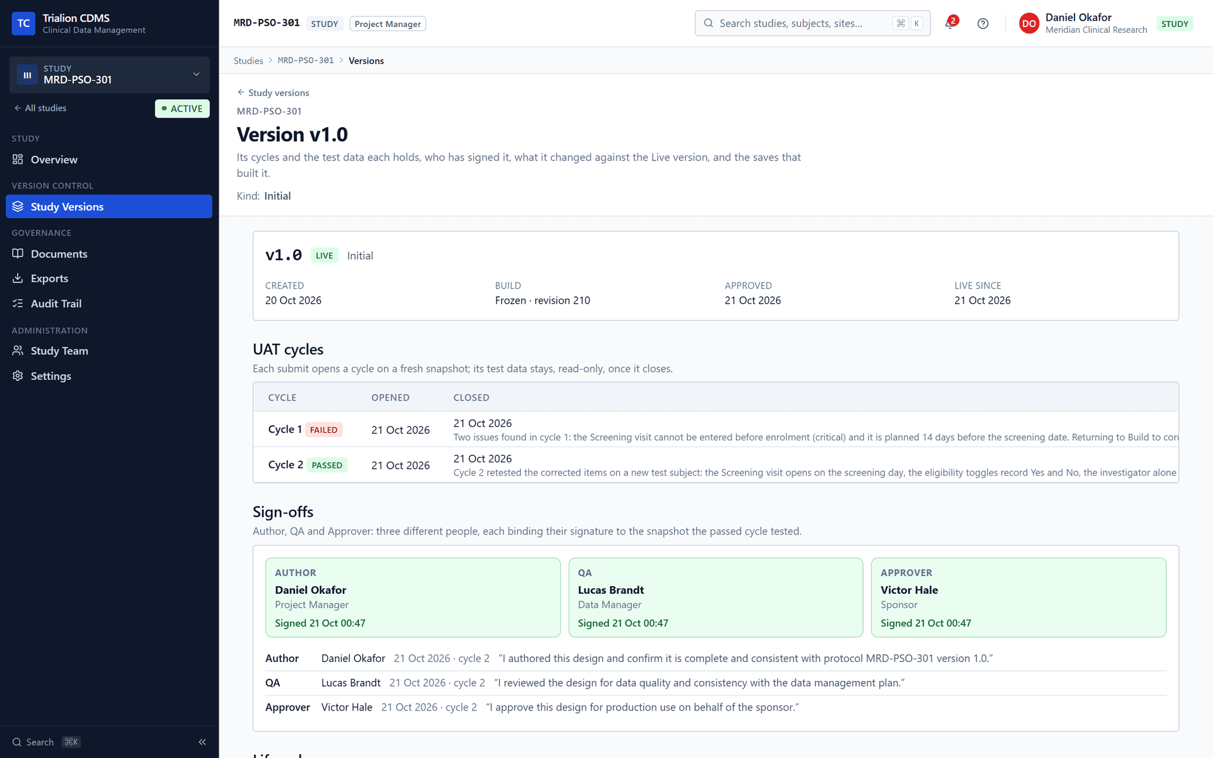Select the Cycle 1 row label
1213x758 pixels.
pos(285,430)
